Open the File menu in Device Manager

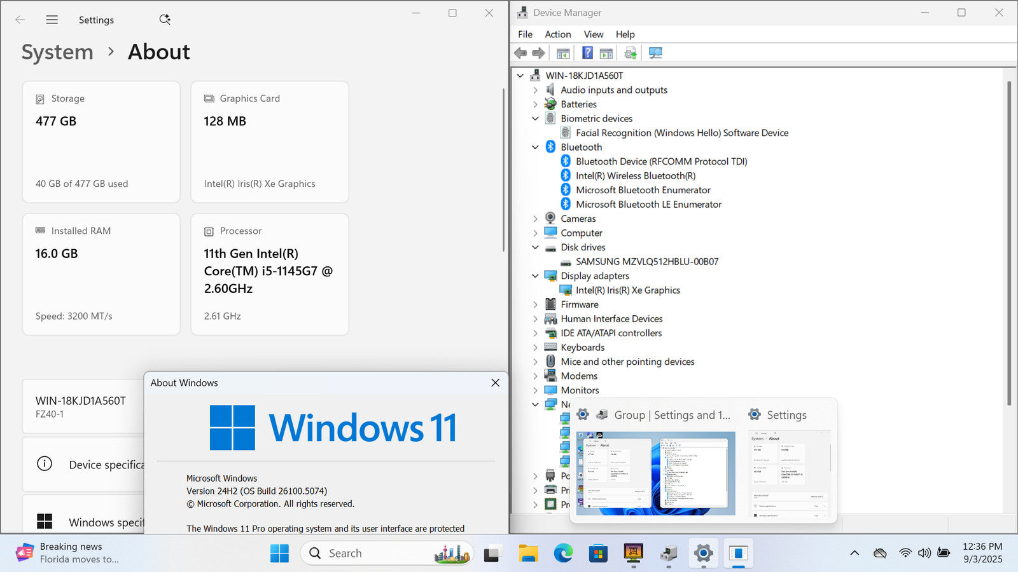[525, 34]
